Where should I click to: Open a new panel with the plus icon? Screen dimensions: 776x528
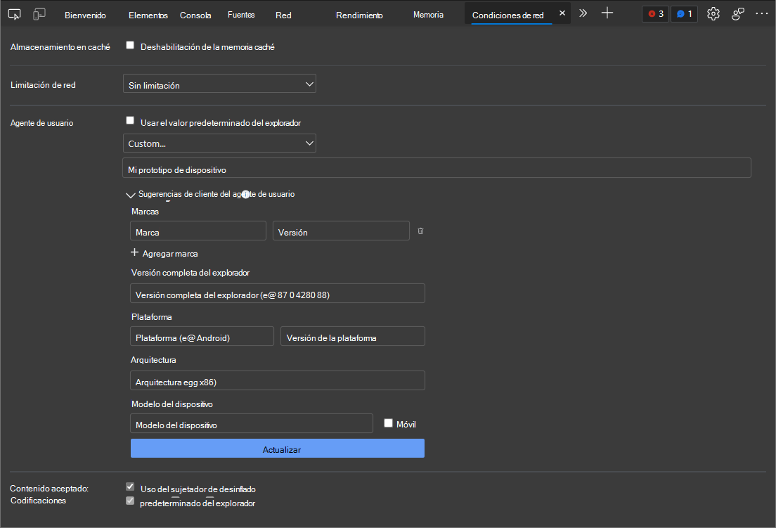pos(607,12)
